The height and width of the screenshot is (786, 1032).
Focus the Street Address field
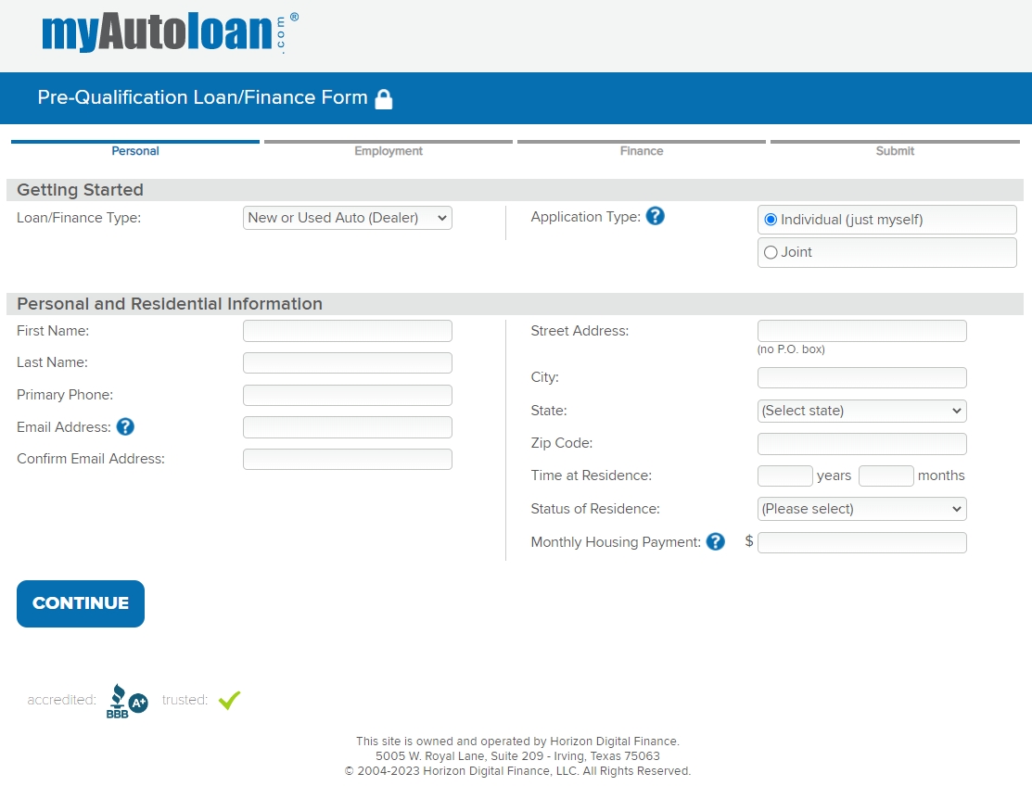(x=861, y=331)
